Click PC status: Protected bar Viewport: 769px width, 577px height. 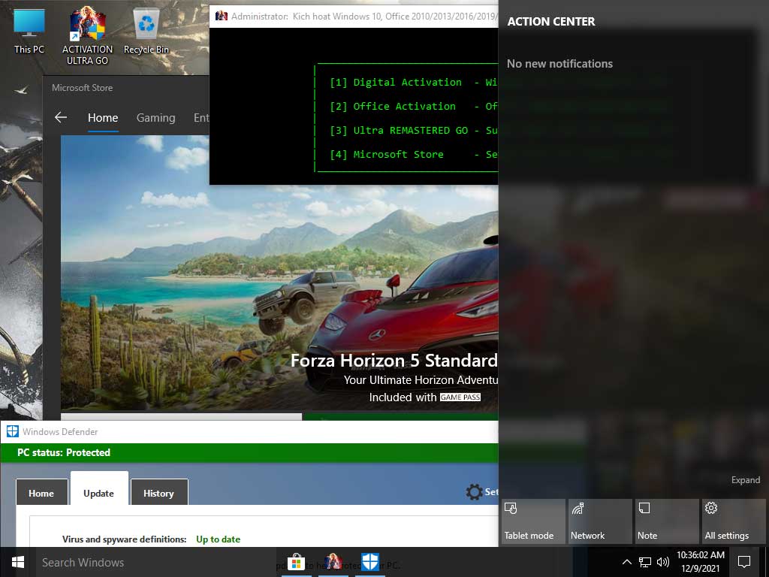(249, 452)
